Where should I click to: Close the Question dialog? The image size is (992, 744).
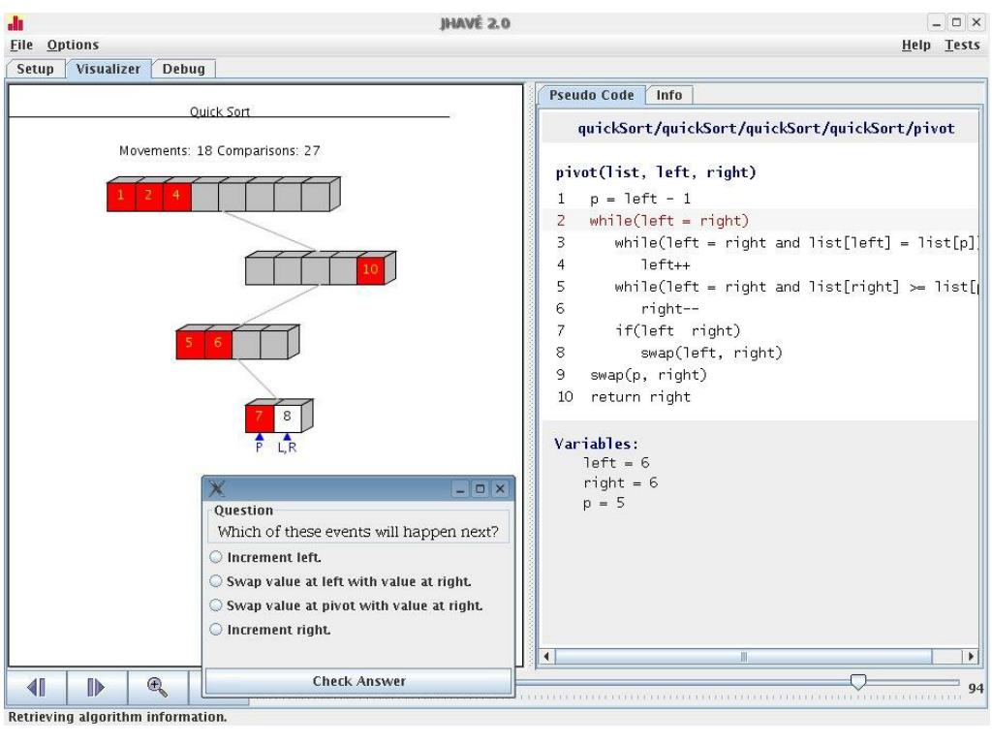point(500,489)
